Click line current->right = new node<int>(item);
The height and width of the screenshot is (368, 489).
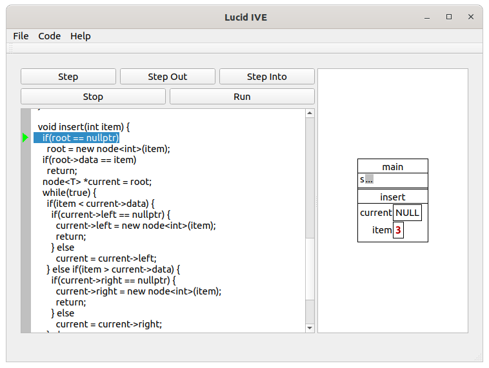139,291
